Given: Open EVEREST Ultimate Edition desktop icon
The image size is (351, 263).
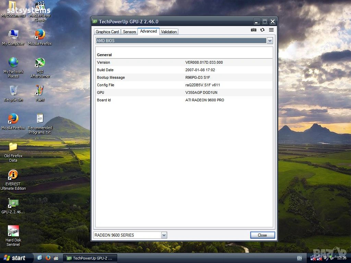Looking at the screenshot, I should [x=13, y=175].
